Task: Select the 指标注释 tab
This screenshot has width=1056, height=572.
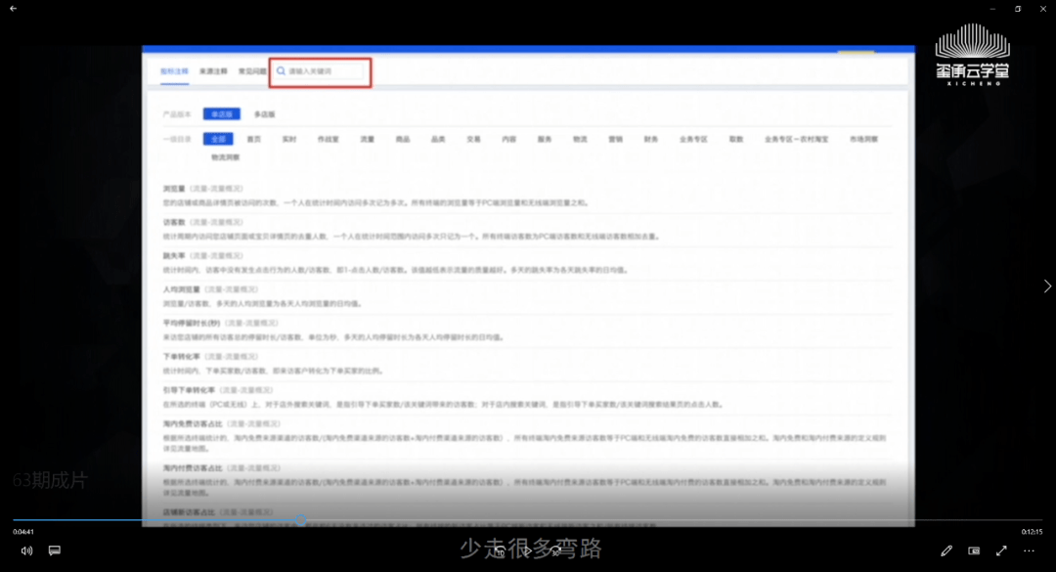Action: coord(174,70)
